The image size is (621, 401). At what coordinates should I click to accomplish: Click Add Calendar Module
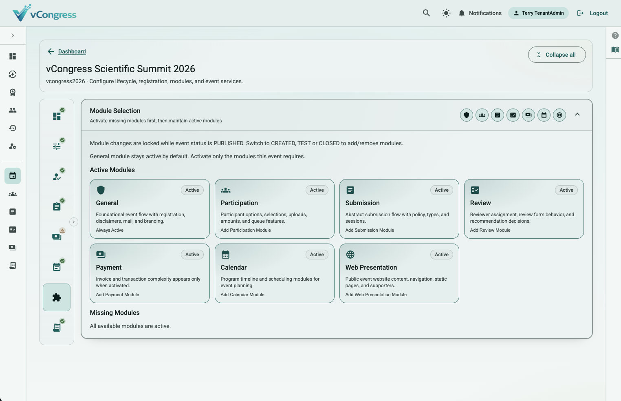[242, 295]
